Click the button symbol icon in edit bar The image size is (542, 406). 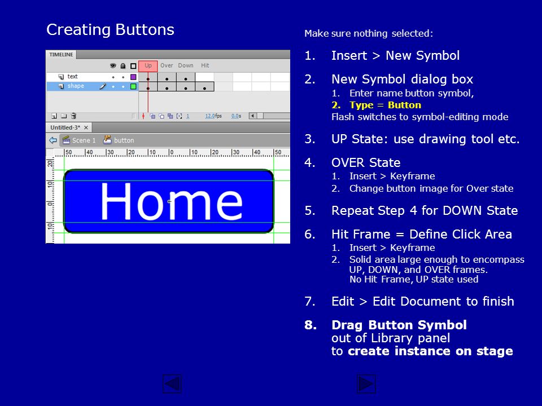click(107, 140)
